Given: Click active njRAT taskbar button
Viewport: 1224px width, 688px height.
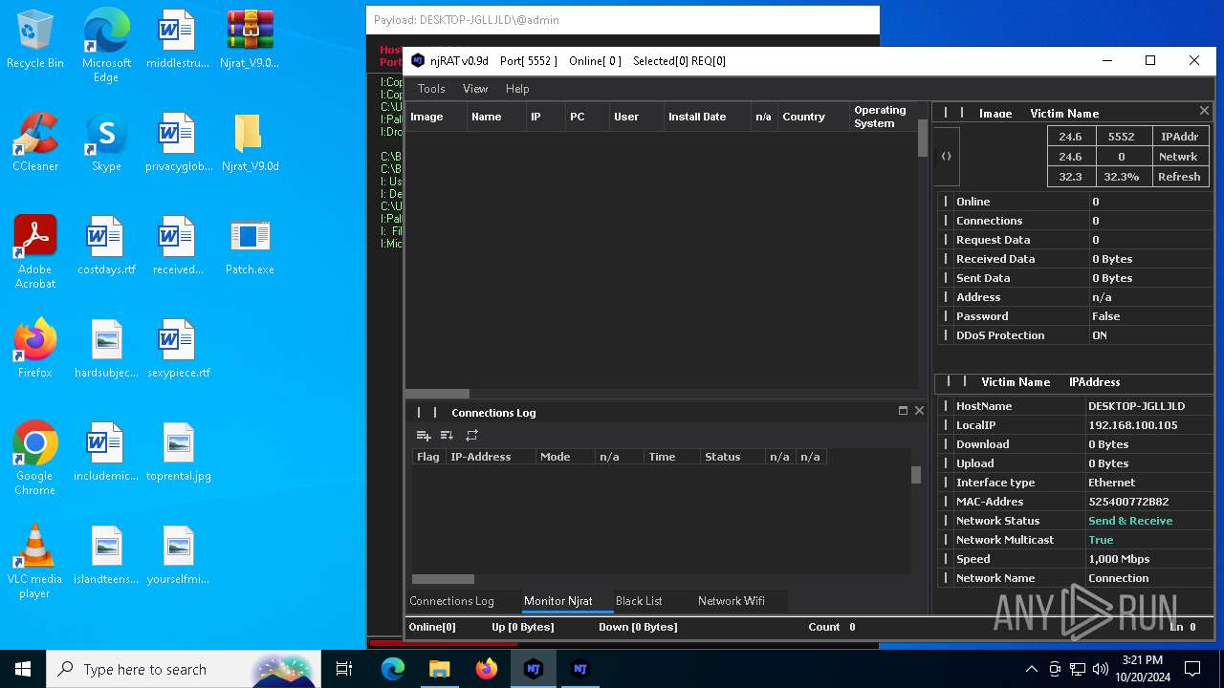Looking at the screenshot, I should (533, 669).
